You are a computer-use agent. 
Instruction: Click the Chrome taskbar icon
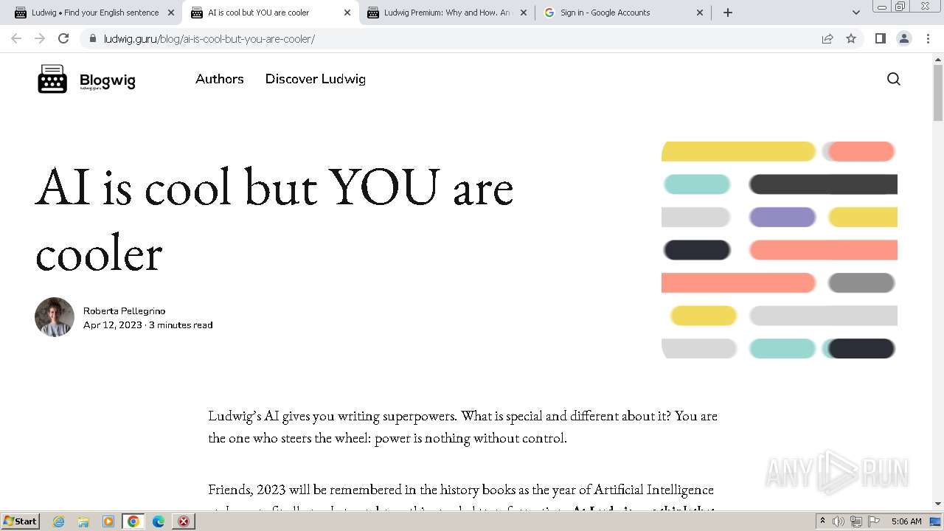point(133,521)
